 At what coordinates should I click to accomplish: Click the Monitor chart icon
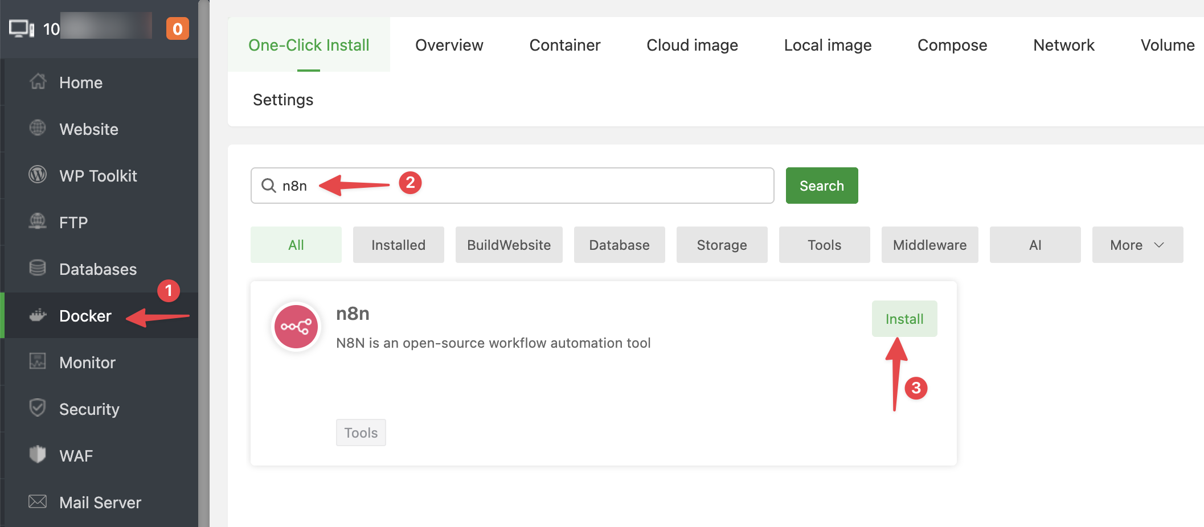click(x=38, y=361)
